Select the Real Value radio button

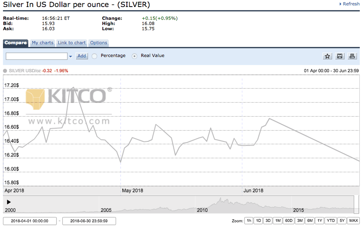click(134, 56)
